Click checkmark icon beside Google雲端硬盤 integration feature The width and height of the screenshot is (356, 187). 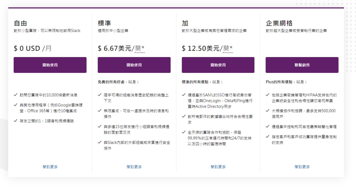pyautogui.click(x=16, y=105)
